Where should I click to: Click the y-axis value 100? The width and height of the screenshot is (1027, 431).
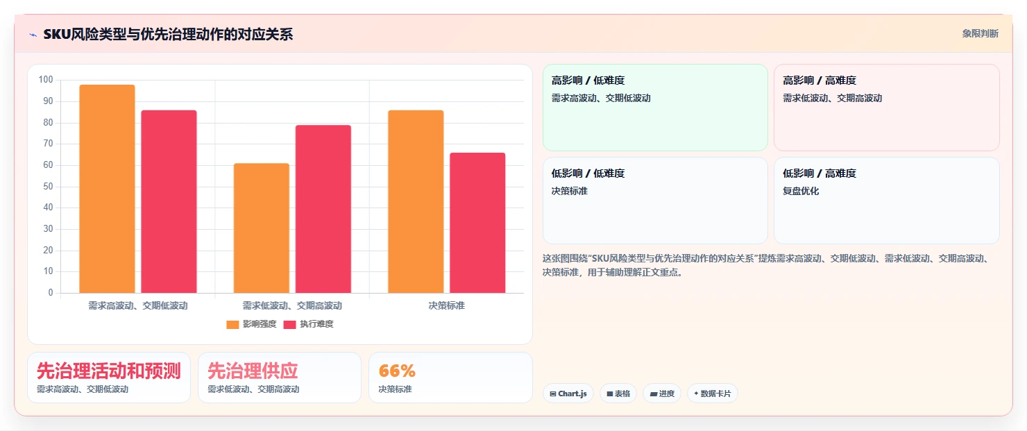point(46,80)
